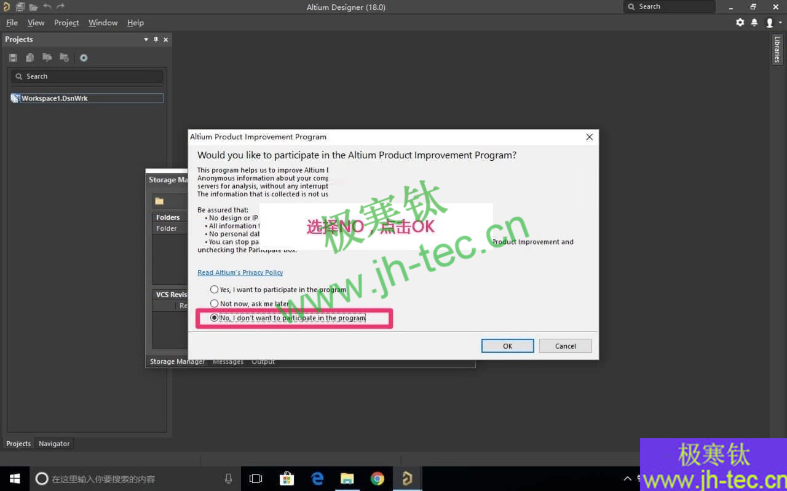This screenshot has width=787, height=491.
Task: Switch to the Navigator tab
Action: [54, 444]
